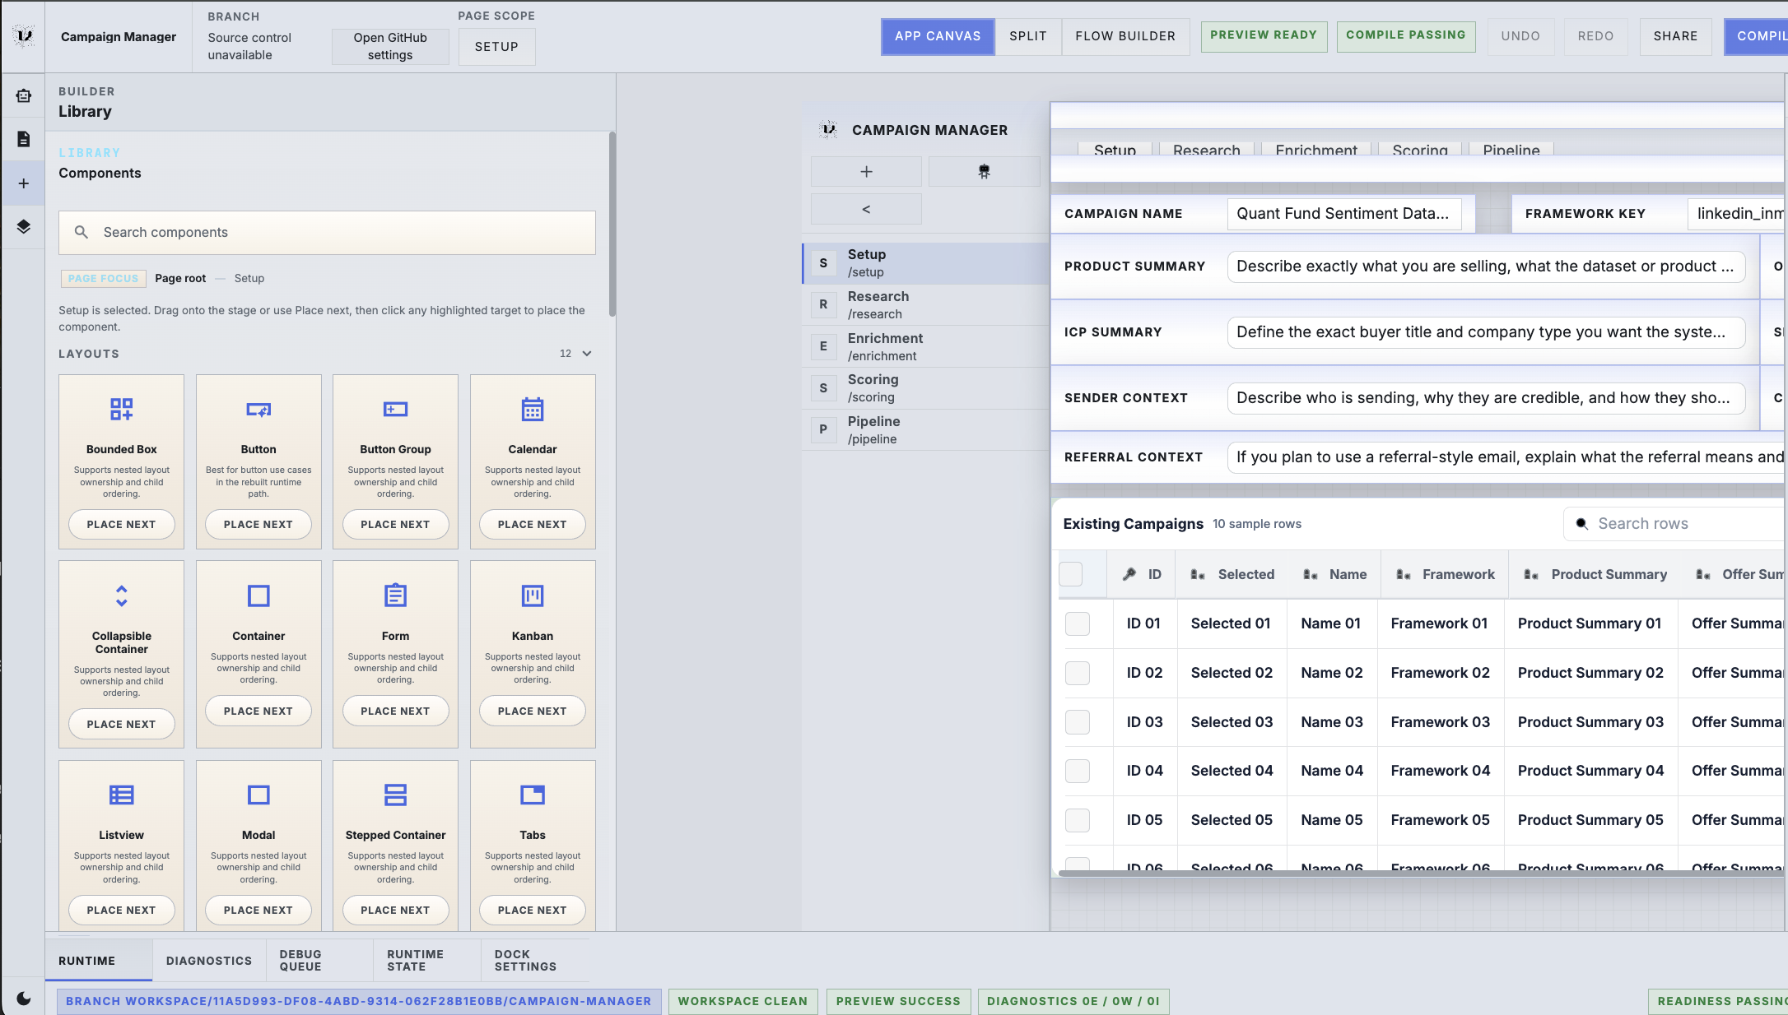Click the Search components input field

click(326, 232)
